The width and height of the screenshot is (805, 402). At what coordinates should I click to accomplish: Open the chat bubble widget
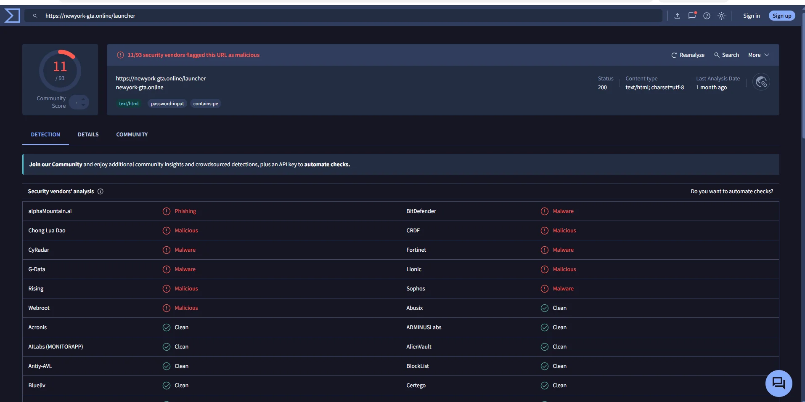[779, 383]
